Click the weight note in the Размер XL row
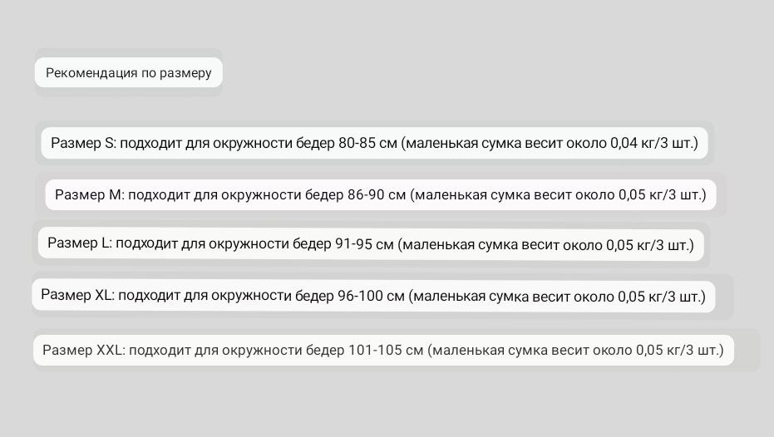 point(557,297)
